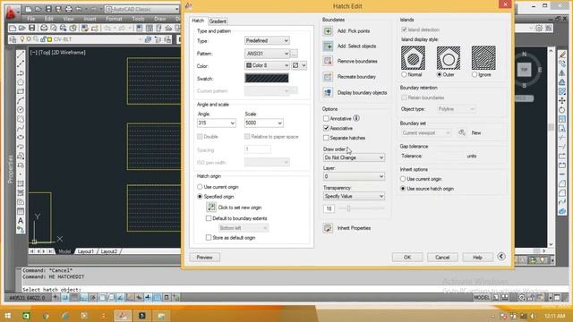573x322 pixels.
Task: Click the Move tool in modify toolbar
Action: coord(562,100)
